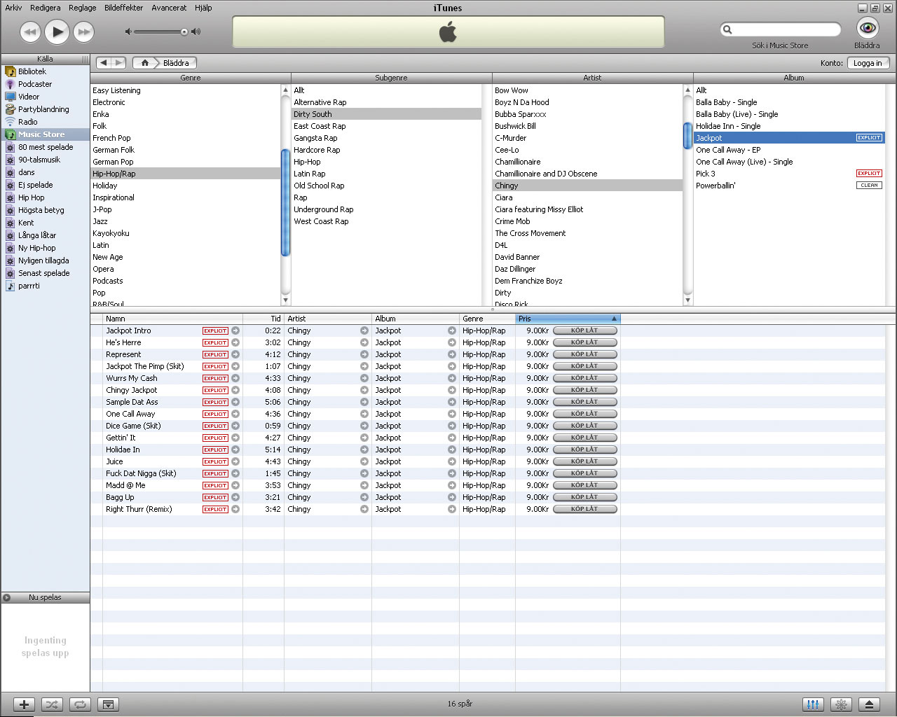897x717 pixels.
Task: Adjust the volume slider
Action: (x=184, y=32)
